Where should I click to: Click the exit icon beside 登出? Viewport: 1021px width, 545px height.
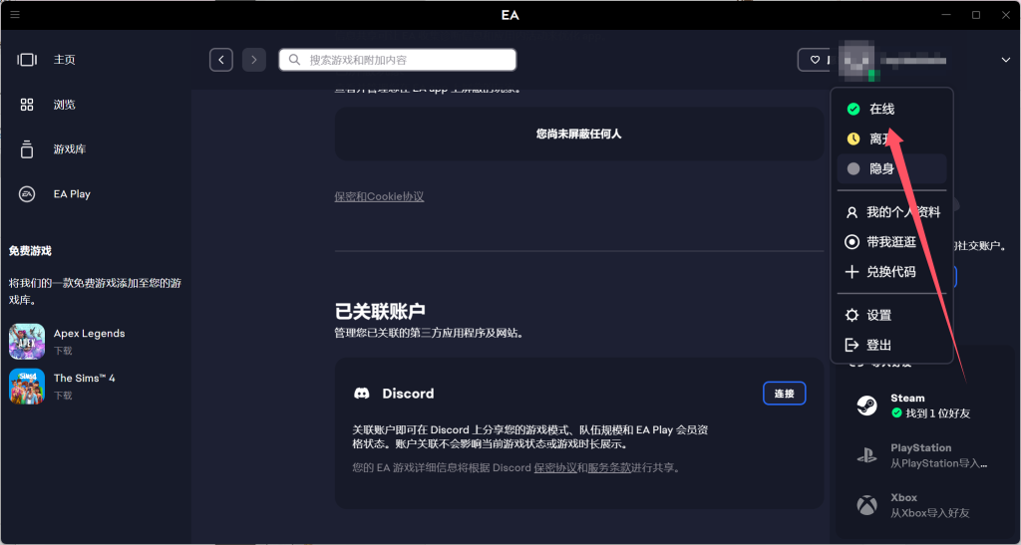pos(851,346)
